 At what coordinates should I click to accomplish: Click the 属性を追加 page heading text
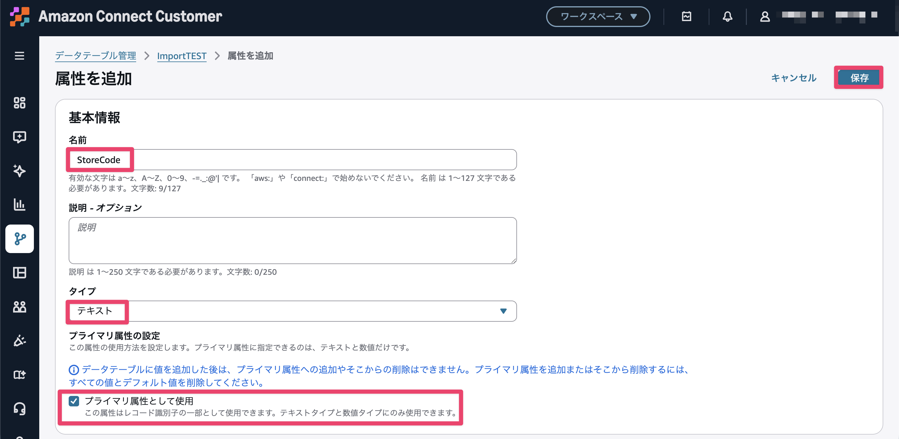click(x=93, y=78)
